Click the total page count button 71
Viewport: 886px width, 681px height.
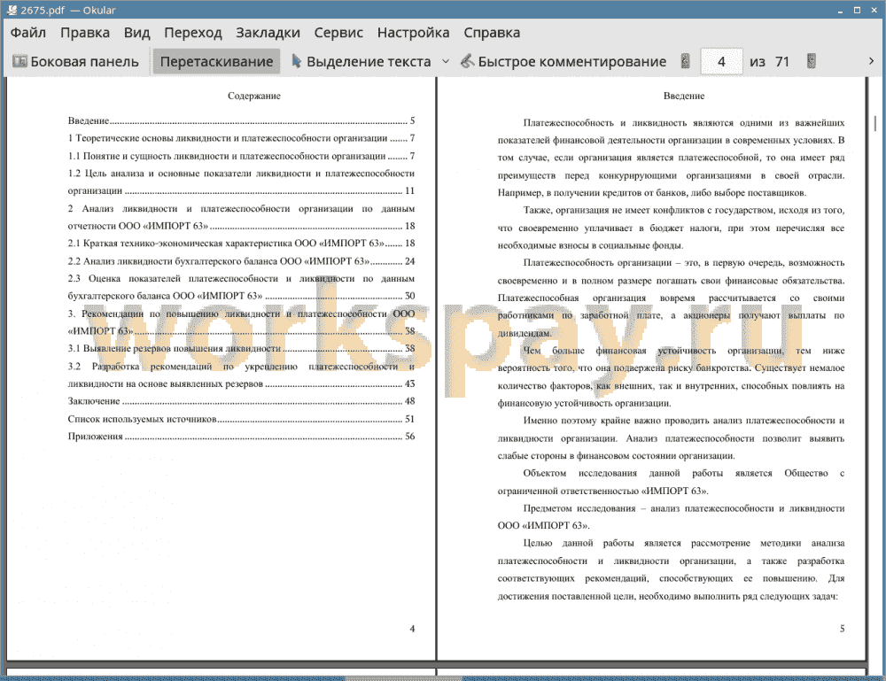tap(782, 62)
